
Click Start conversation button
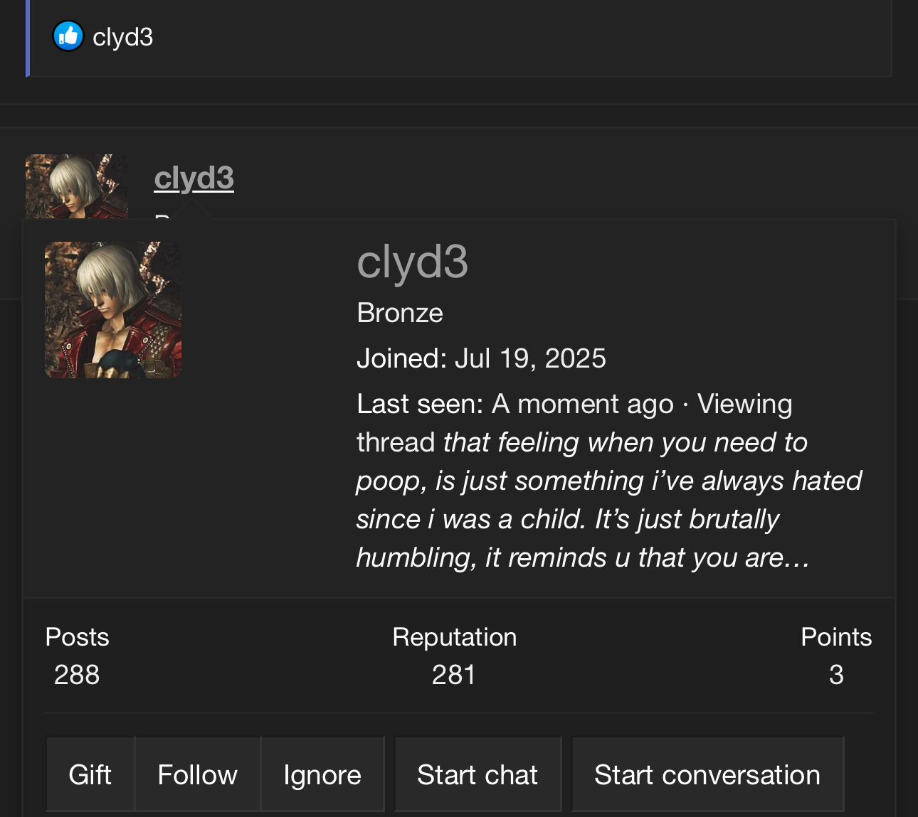(707, 774)
